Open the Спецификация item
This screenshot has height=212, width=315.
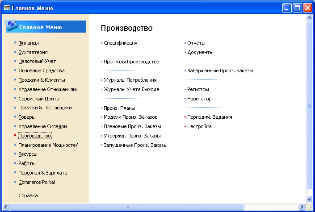tap(121, 43)
